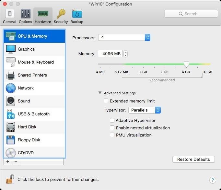Select the Floppy Disk icon
221x190 pixels.
[x=11, y=140]
